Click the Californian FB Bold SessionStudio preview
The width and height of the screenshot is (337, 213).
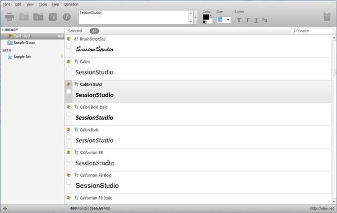pyautogui.click(x=97, y=186)
